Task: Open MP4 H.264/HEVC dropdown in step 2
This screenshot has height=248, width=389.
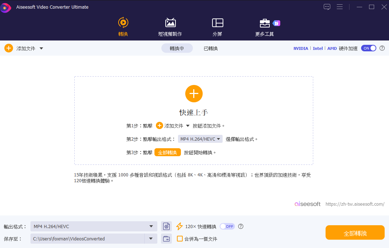Action: [200, 139]
